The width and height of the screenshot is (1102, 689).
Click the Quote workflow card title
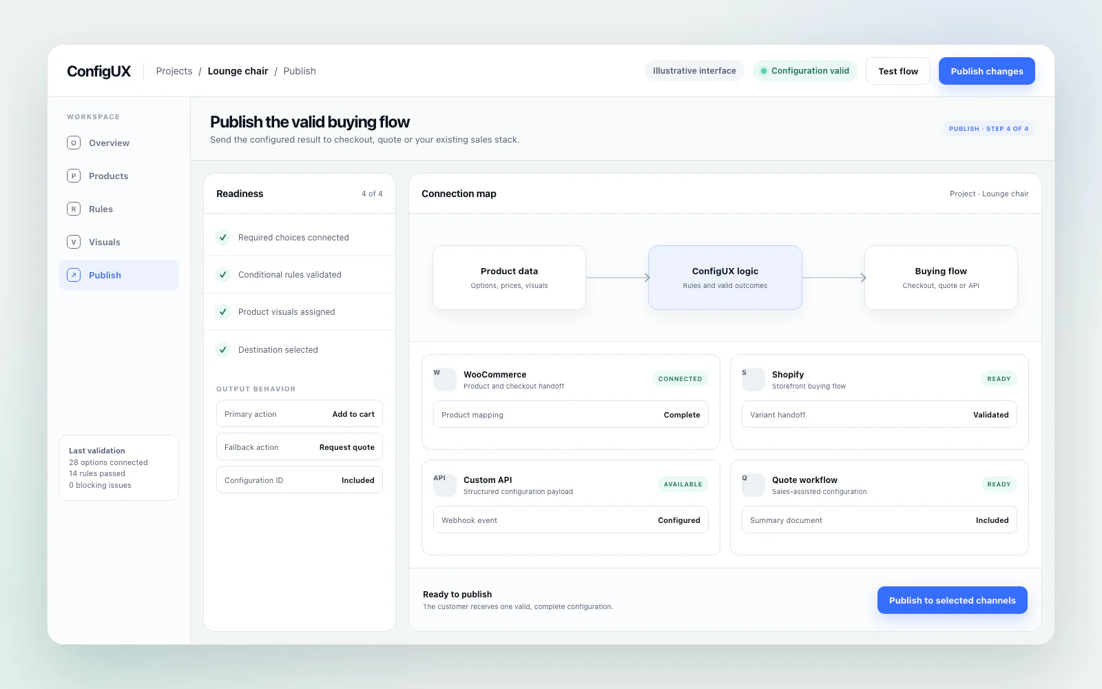804,480
